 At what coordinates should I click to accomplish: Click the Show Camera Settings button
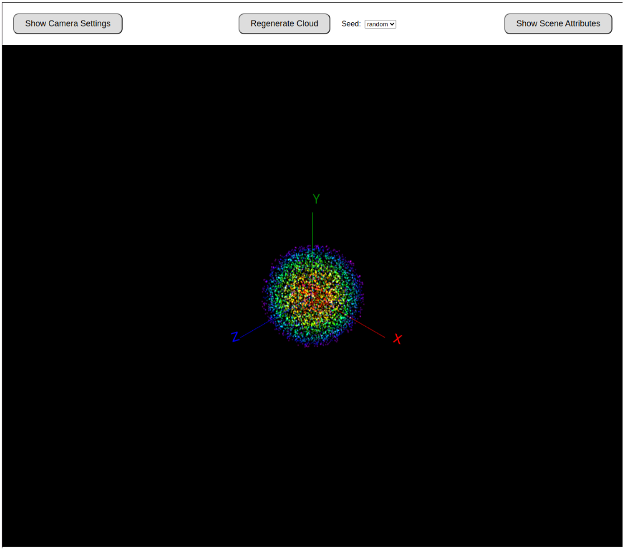[68, 24]
